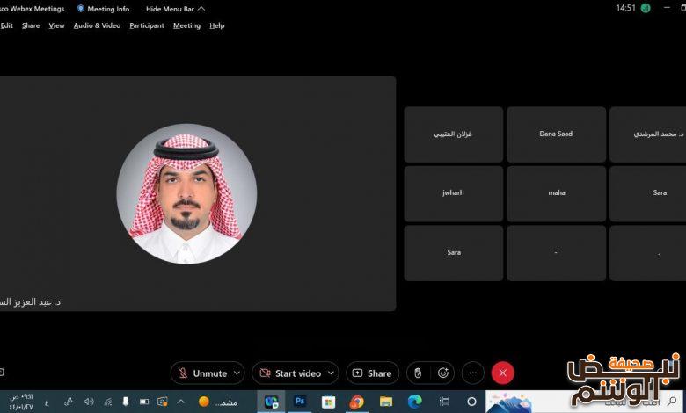Image resolution: width=686 pixels, height=413 pixels.
Task: Open the reactions smiley icon
Action: pos(443,373)
